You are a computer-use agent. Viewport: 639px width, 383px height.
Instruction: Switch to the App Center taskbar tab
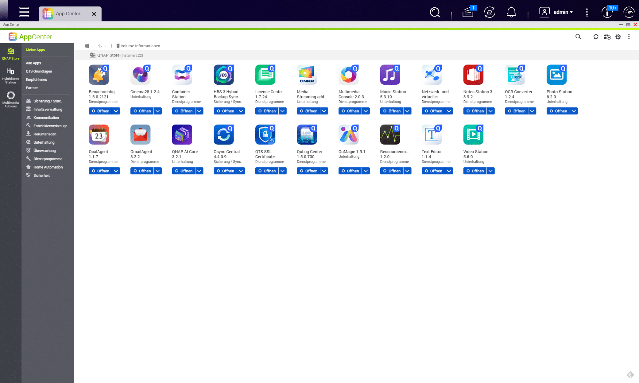coord(68,14)
